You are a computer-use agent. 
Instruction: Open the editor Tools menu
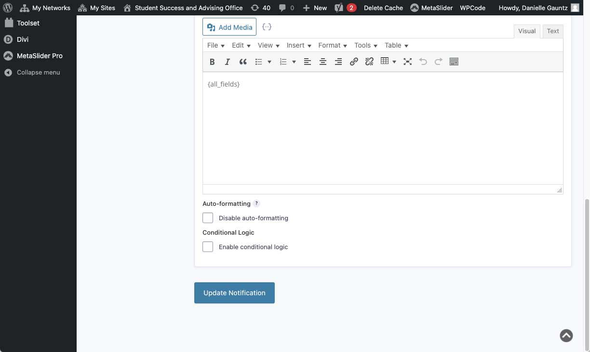click(x=366, y=45)
